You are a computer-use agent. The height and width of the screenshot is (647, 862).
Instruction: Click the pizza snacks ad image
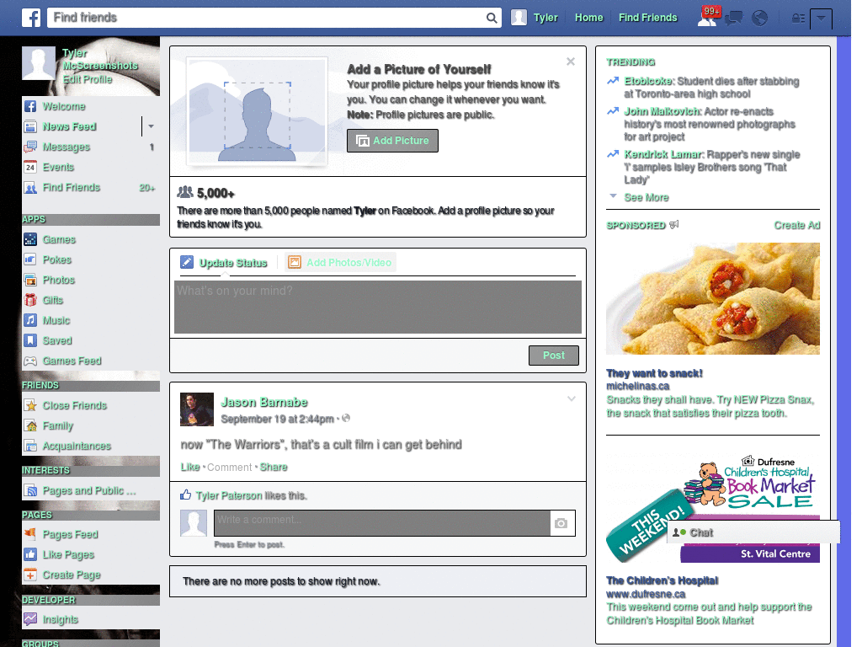[712, 299]
